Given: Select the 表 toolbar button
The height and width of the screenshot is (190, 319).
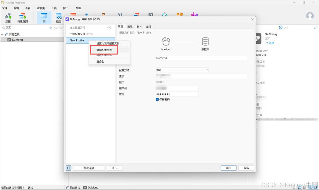Looking at the screenshot, I should pos(44,18).
